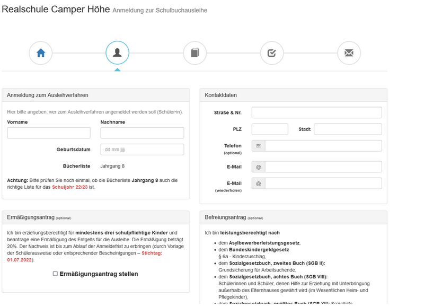Open the book step icon
424x307 pixels.
195,53
